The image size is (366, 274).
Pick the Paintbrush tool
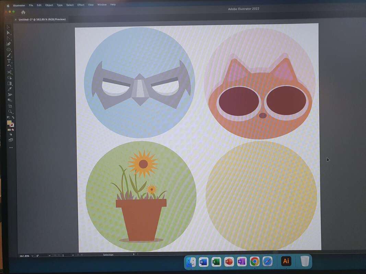click(9, 55)
